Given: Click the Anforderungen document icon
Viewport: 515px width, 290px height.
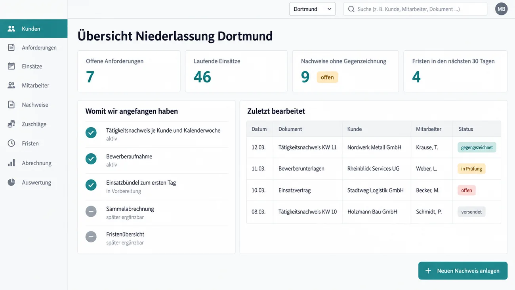Looking at the screenshot, I should [x=11, y=48].
